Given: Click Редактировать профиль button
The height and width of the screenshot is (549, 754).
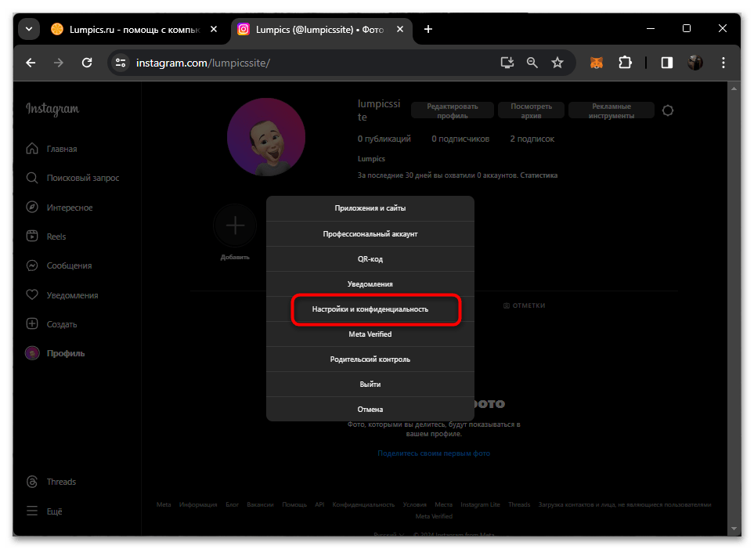Looking at the screenshot, I should [x=452, y=110].
